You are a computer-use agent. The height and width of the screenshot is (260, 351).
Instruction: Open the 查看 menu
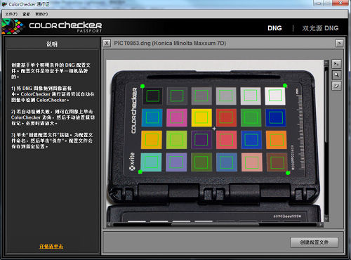pos(26,14)
